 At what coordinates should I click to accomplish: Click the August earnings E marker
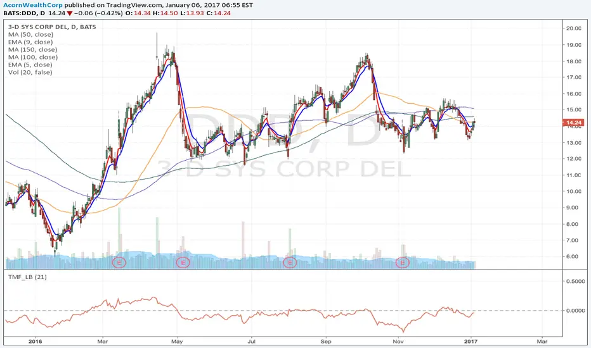(290, 262)
